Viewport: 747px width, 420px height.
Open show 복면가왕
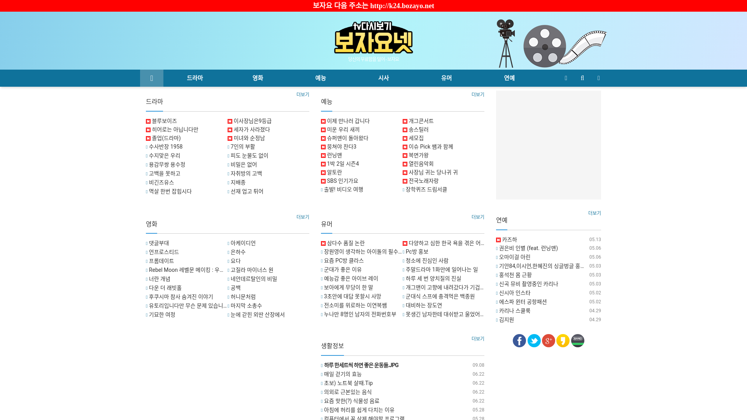(x=419, y=155)
